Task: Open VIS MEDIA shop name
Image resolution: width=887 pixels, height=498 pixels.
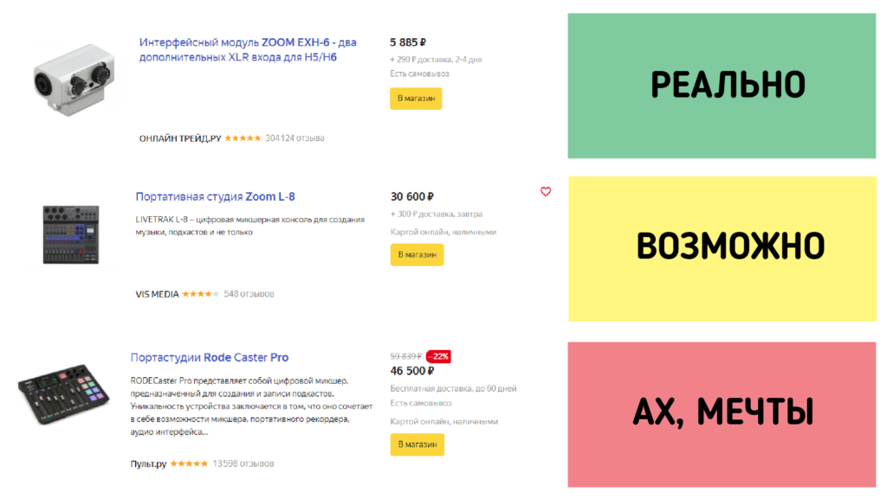Action: coord(157,294)
